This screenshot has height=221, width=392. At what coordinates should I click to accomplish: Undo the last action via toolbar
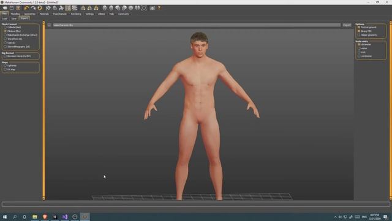point(26,8)
